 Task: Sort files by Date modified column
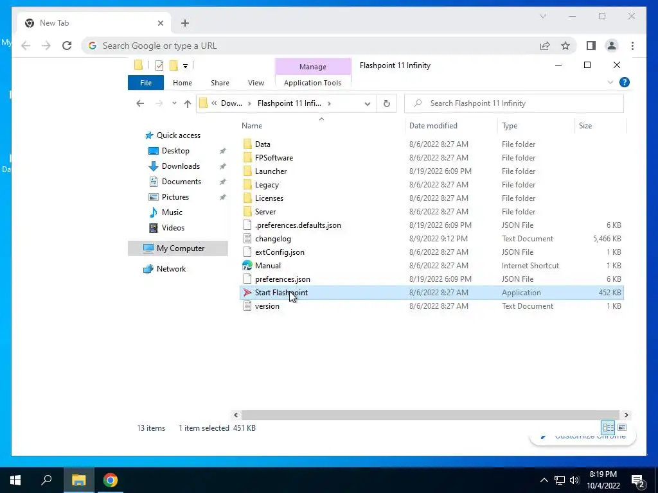(433, 126)
